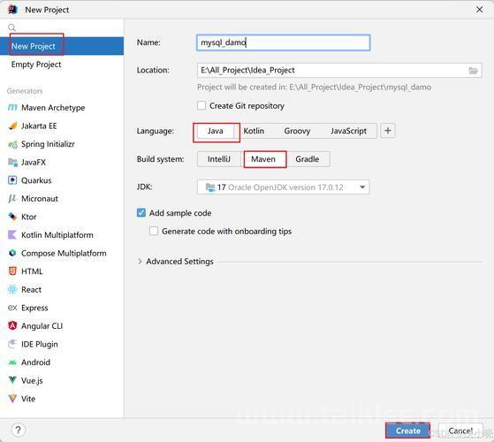Open the IDE Plugin generator

33,345
